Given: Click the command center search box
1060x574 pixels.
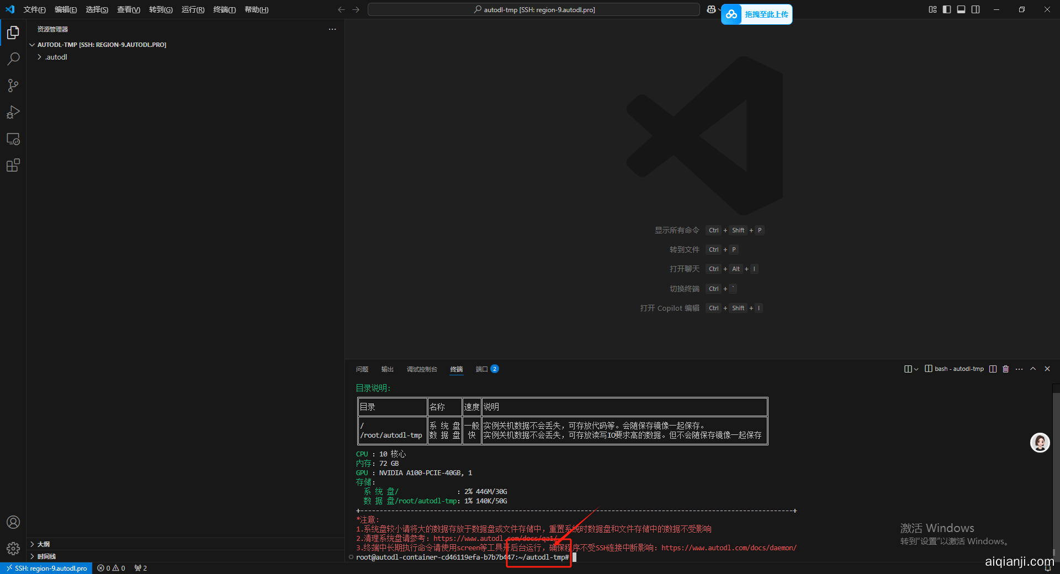Looking at the screenshot, I should point(533,9).
